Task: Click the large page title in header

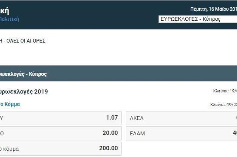Action: (5, 11)
